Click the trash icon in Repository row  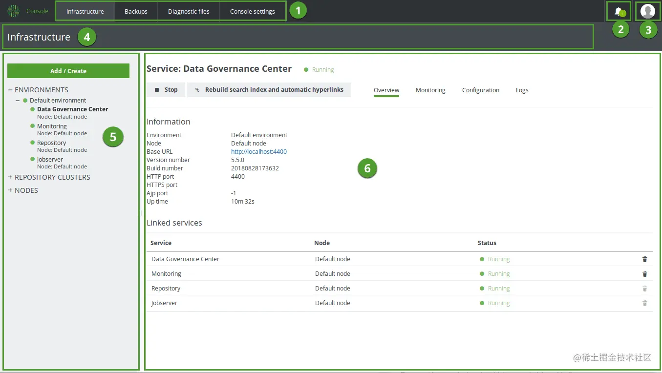coord(644,289)
